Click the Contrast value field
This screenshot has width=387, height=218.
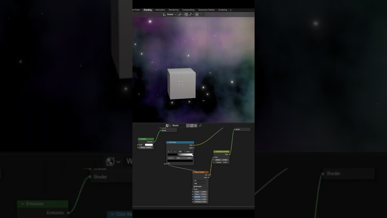[221, 162]
